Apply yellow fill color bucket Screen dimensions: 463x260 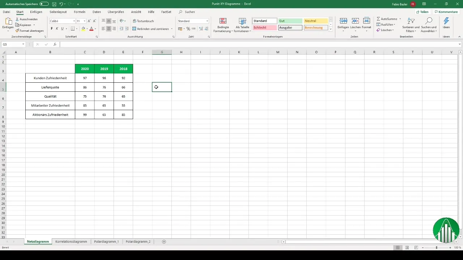[x=83, y=29]
